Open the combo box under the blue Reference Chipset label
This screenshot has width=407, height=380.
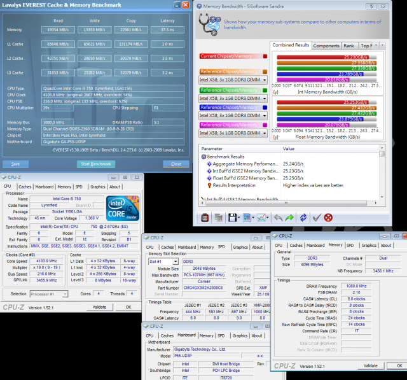pyautogui.click(x=233, y=116)
